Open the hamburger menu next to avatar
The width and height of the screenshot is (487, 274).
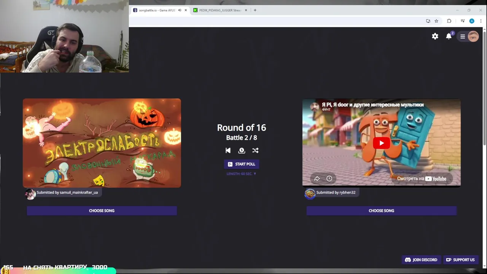coord(463,37)
